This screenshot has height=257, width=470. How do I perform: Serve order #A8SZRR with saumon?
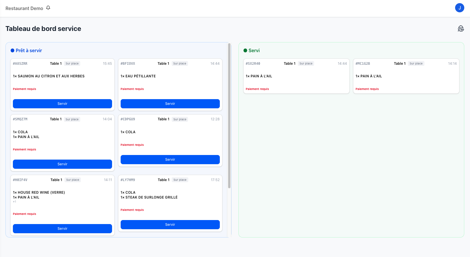[62, 104]
